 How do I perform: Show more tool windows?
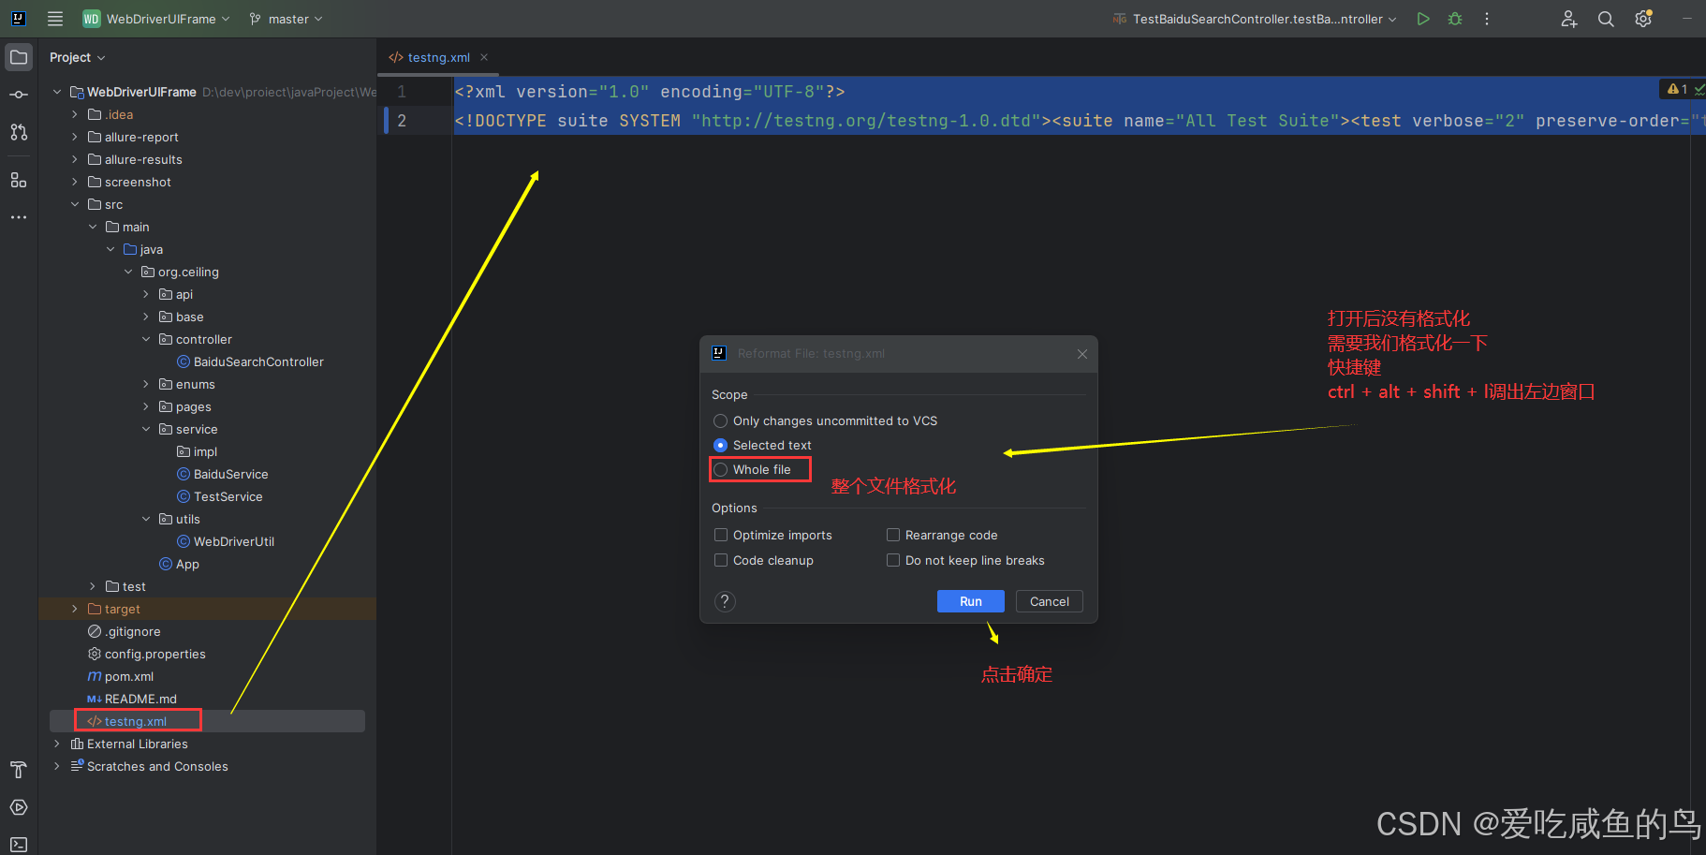[x=19, y=217]
